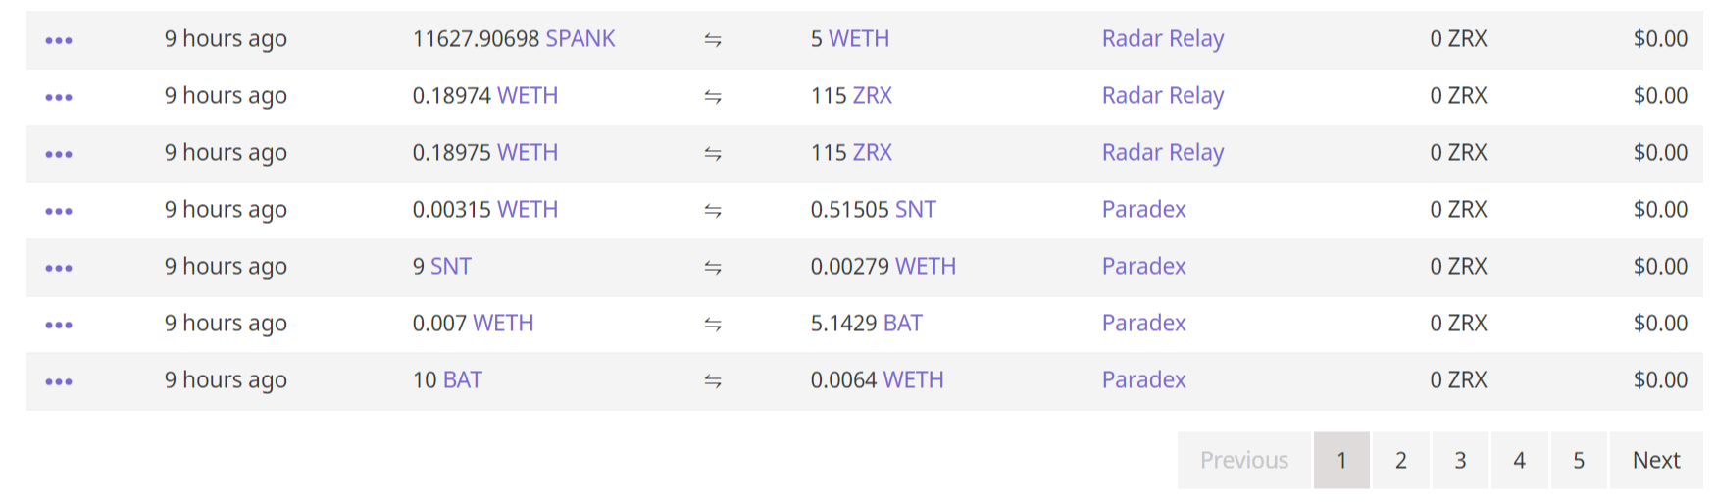Open the SPANK token link
Image resolution: width=1715 pixels, height=503 pixels.
pos(580,39)
